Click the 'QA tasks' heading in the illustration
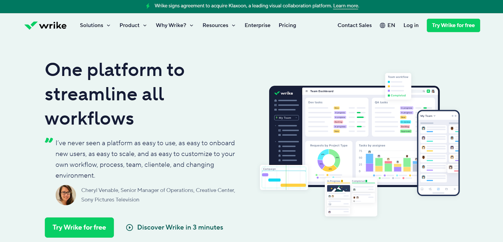 coord(381,103)
